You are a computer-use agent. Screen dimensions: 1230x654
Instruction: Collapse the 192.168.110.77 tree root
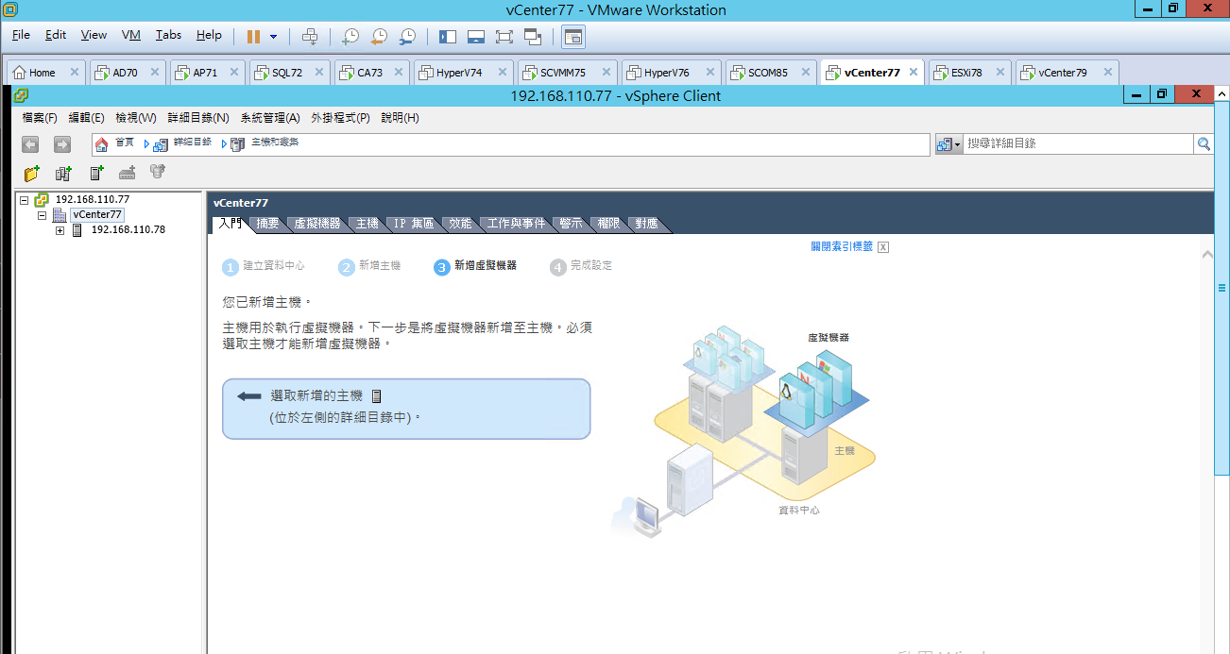click(25, 200)
